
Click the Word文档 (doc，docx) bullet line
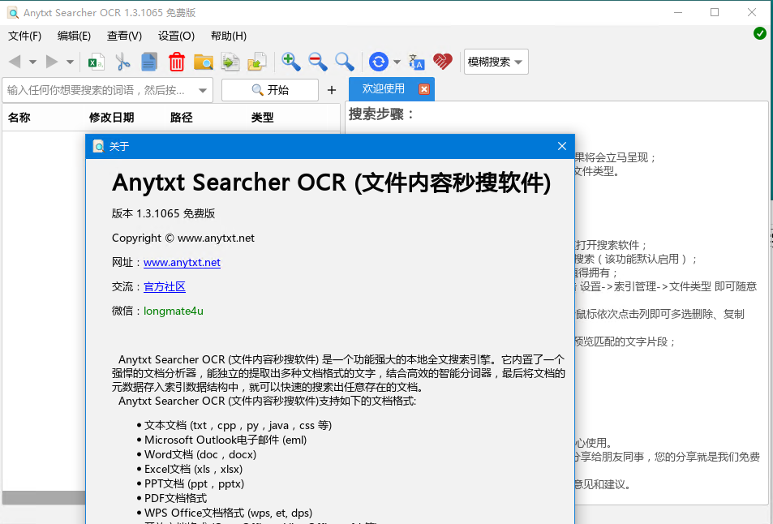[x=197, y=454]
